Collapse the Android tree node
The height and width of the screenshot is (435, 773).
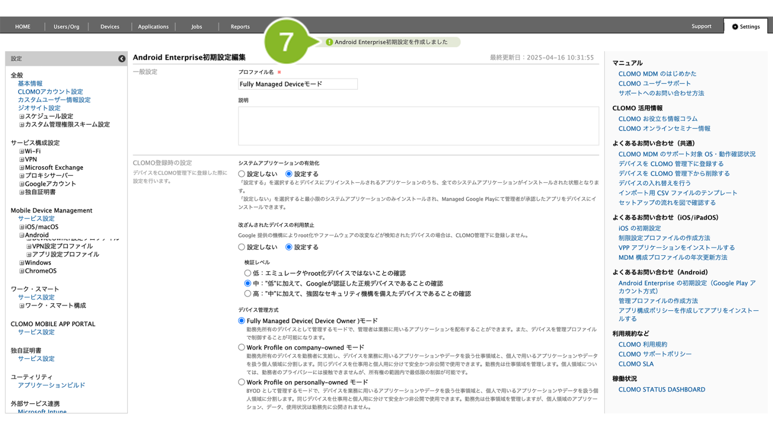[x=22, y=235]
